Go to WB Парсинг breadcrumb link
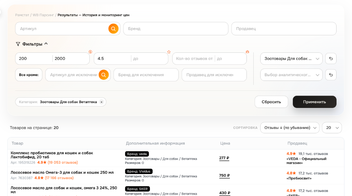This screenshot has height=196, width=352. click(x=43, y=15)
